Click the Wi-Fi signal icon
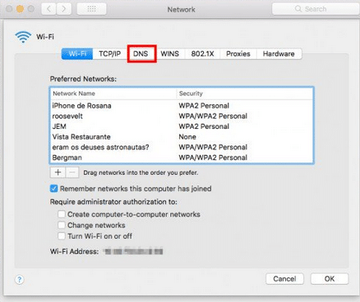This screenshot has width=360, height=302. (23, 37)
